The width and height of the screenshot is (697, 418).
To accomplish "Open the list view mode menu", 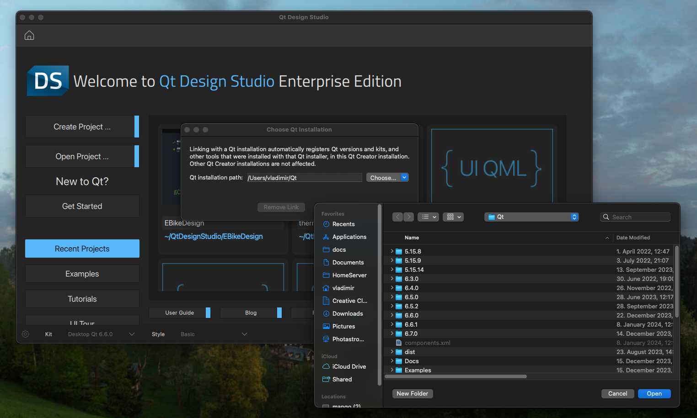I will (x=429, y=217).
